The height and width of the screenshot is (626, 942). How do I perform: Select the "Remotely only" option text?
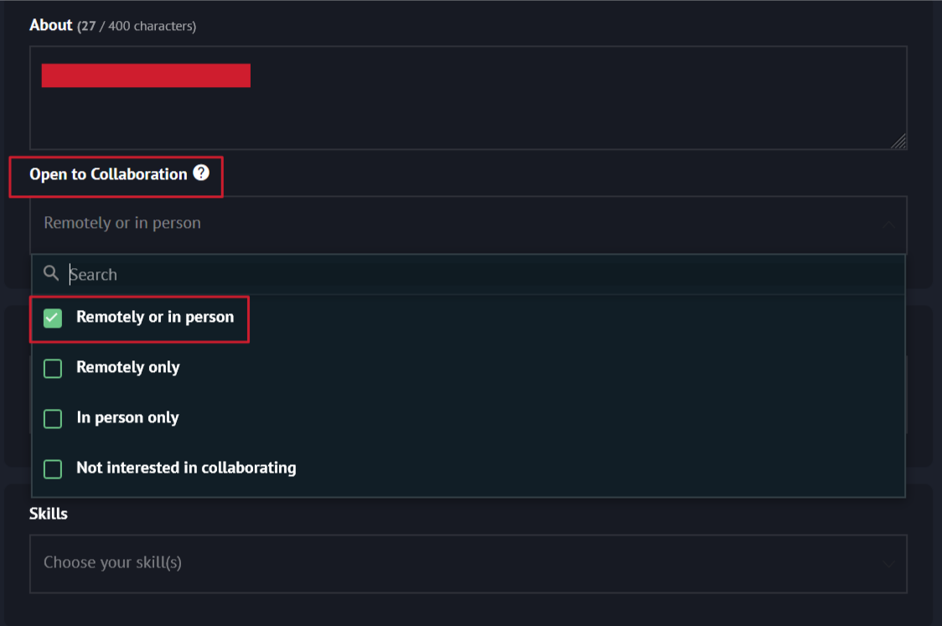click(128, 368)
